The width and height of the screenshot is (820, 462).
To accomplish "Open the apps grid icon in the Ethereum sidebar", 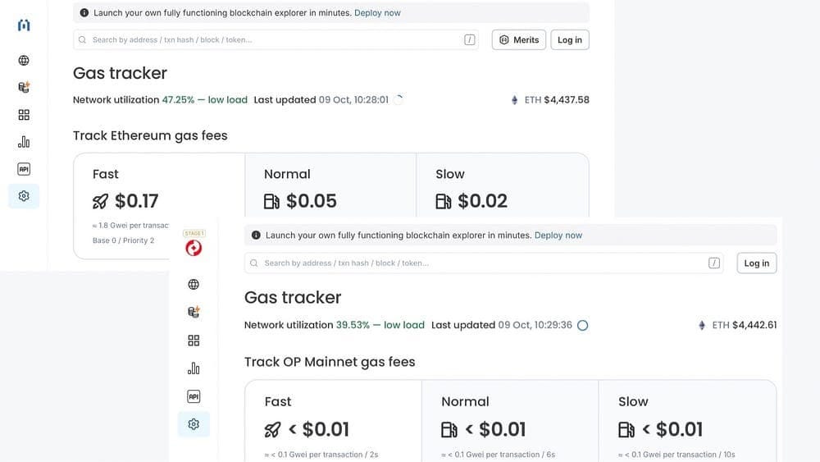I will click(x=24, y=115).
